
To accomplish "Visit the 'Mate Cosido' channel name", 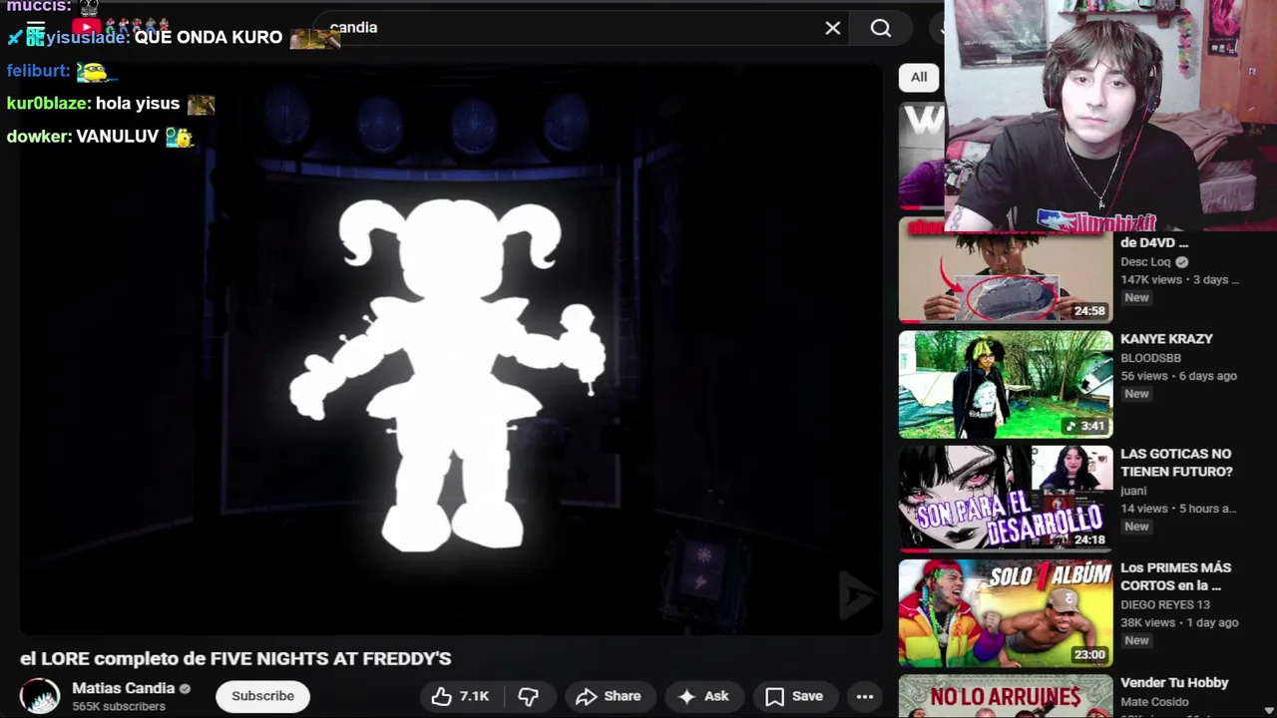I will pos(1154,702).
